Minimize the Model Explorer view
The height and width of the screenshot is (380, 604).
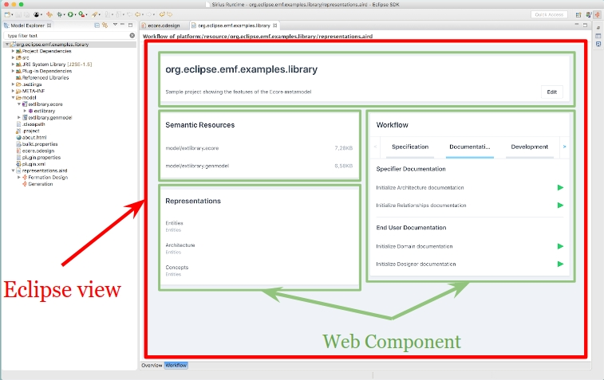(123, 24)
